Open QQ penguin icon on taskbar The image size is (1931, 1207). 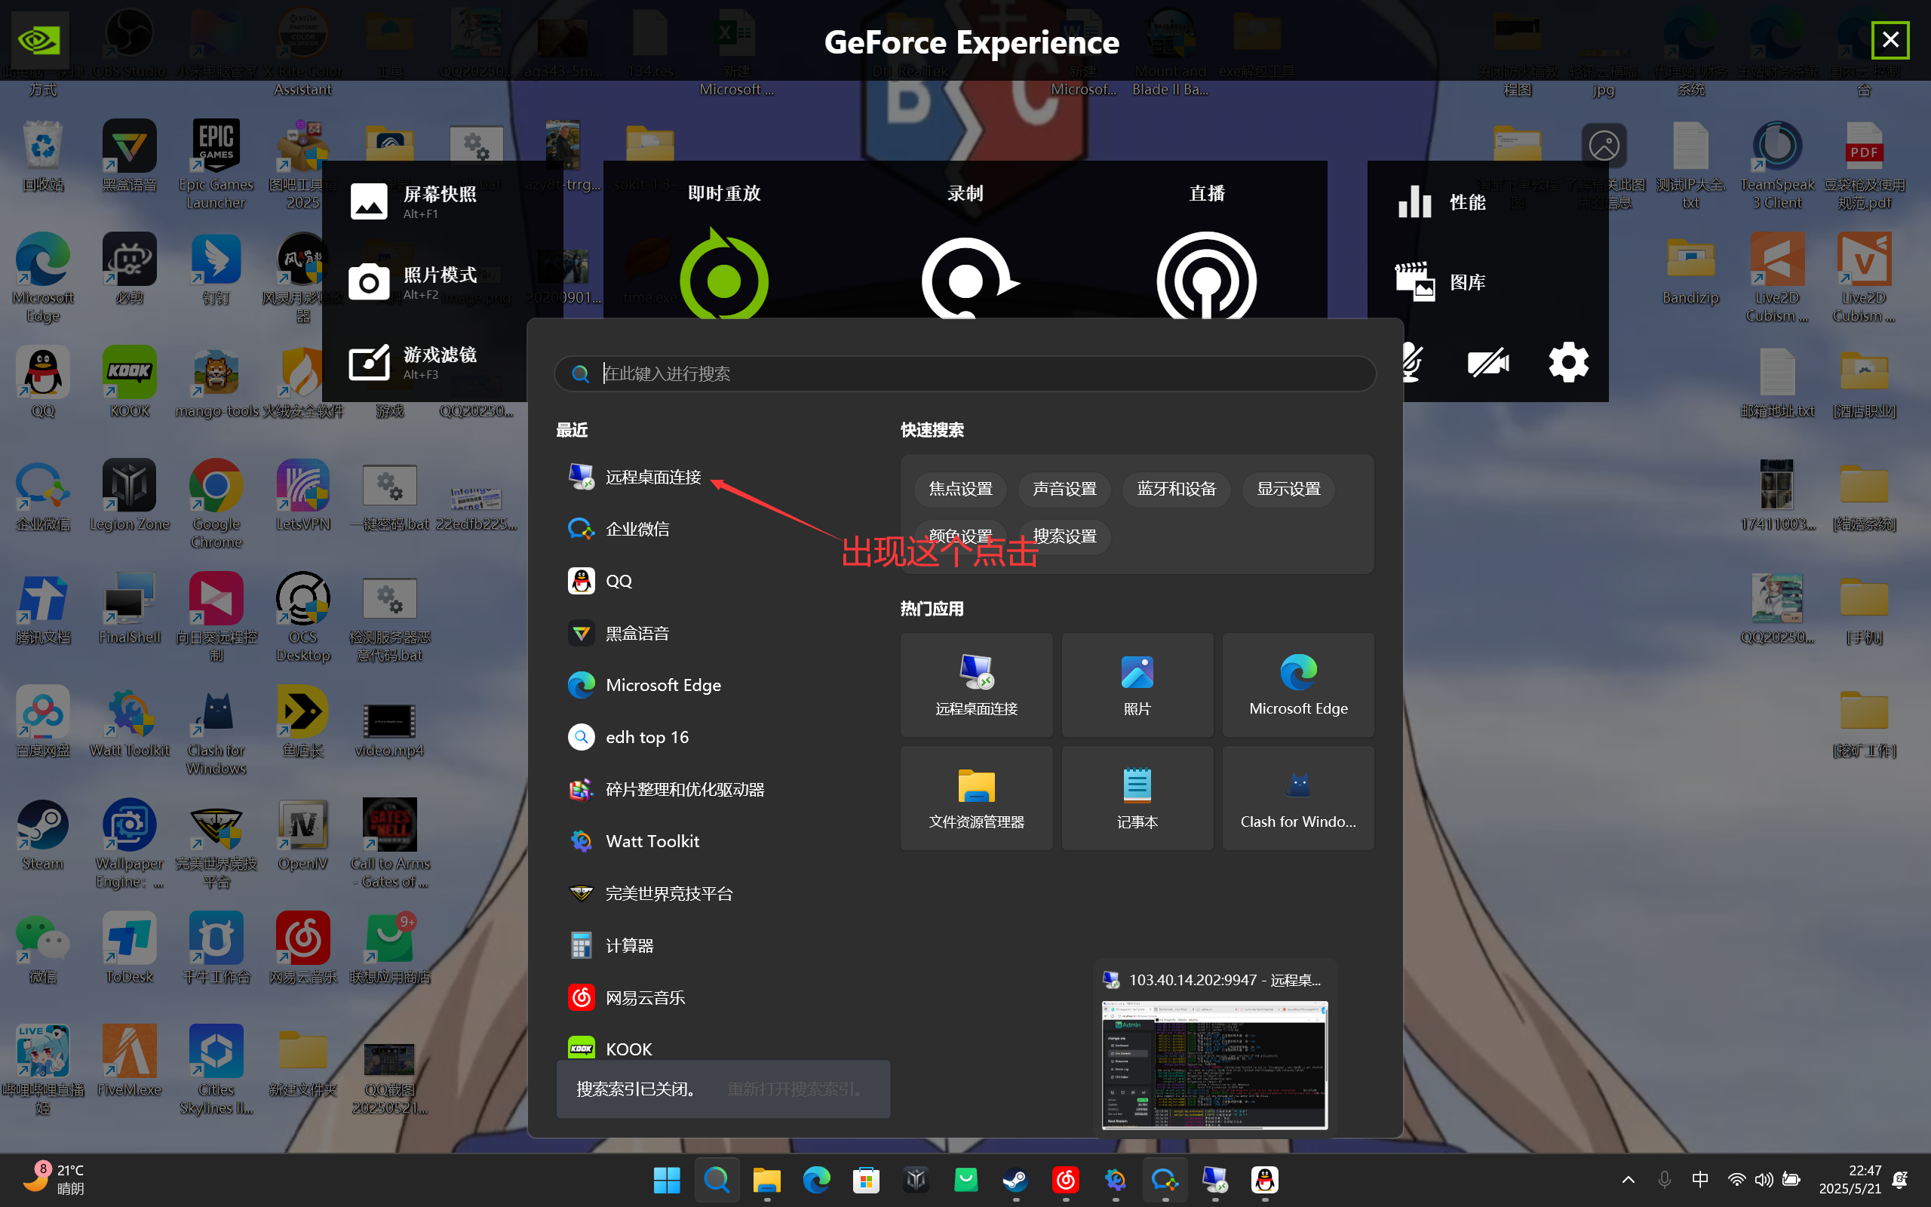[1265, 1180]
